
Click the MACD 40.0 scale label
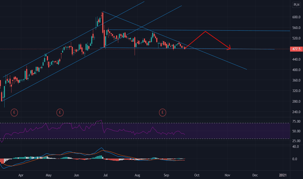tap(296, 147)
